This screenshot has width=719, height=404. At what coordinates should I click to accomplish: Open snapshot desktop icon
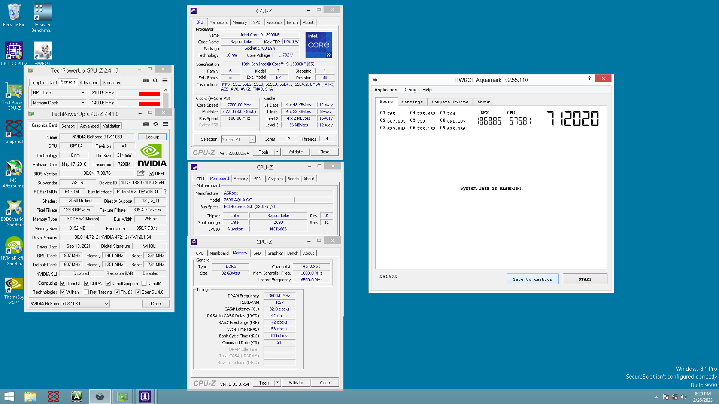(x=14, y=132)
